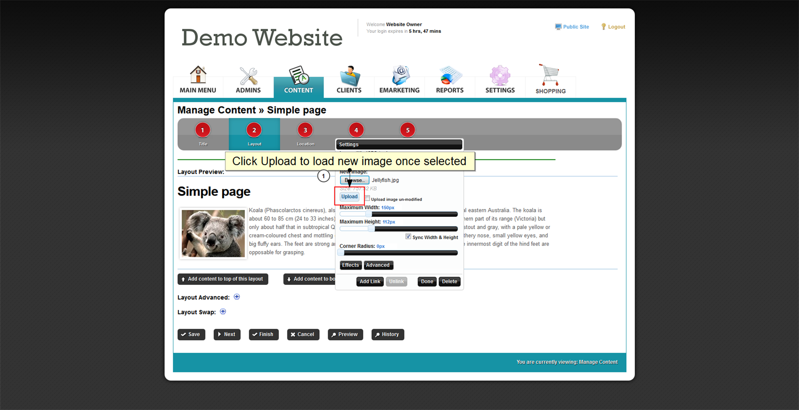The height and width of the screenshot is (410, 799).
Task: Go to step 3 Location
Action: 305,130
